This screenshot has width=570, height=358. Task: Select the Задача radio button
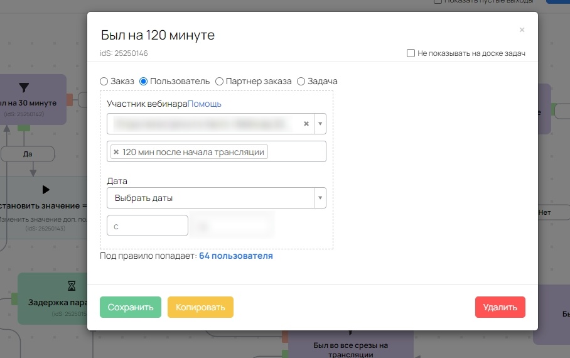click(x=301, y=81)
